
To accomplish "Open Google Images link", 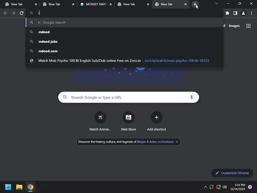I will tap(234, 26).
